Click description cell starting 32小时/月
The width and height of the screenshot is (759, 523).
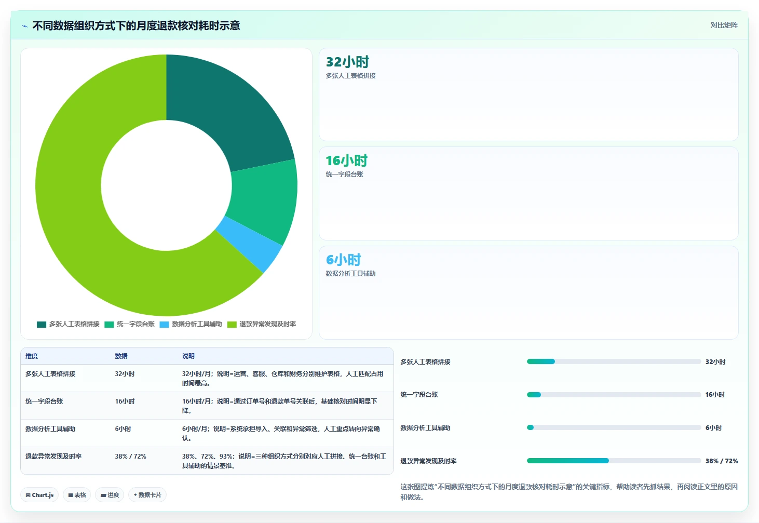283,378
